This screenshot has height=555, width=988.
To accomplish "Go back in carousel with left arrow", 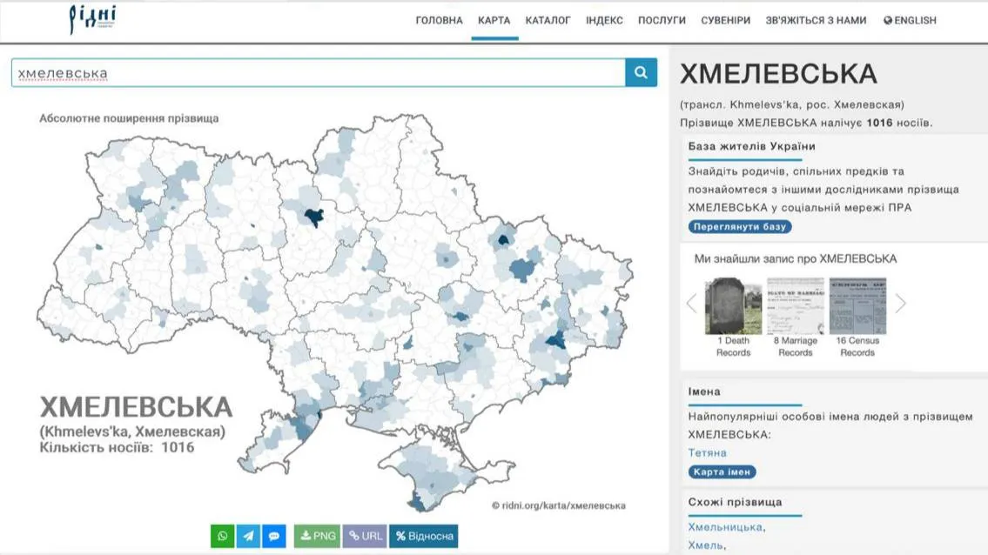I will pos(692,303).
